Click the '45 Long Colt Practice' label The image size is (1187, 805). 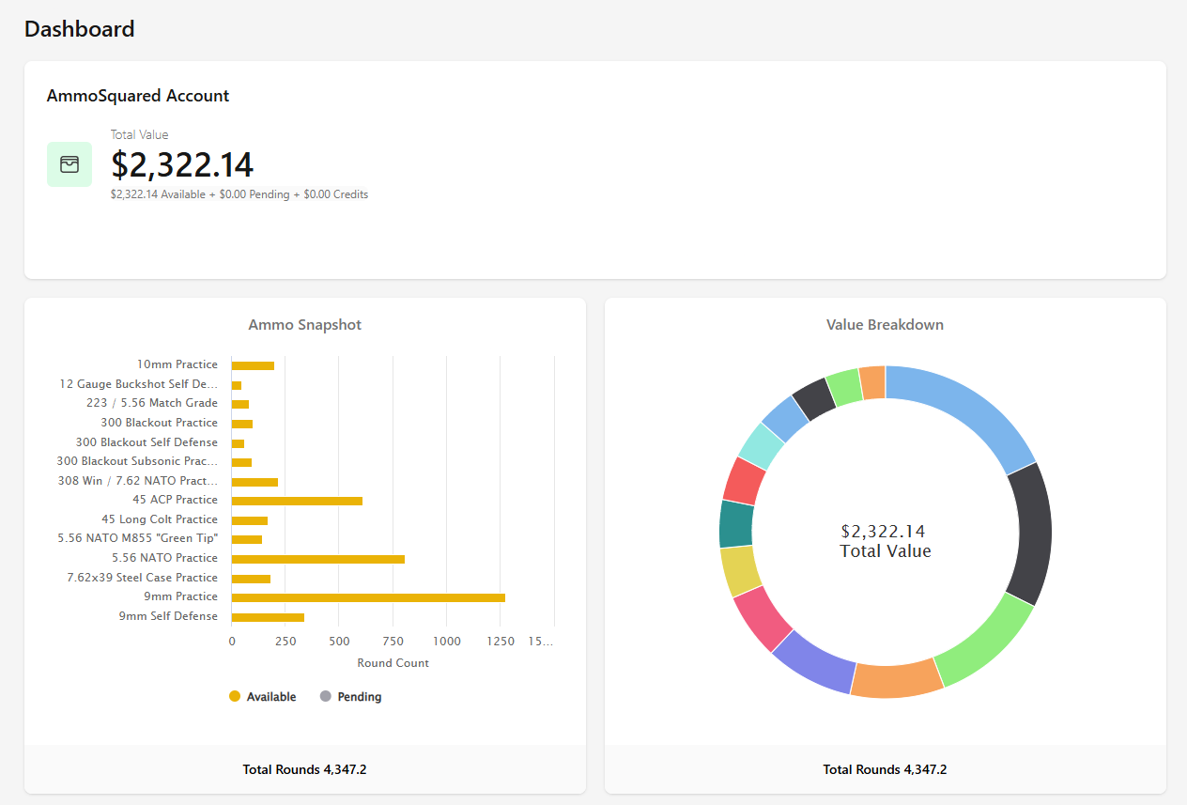[x=160, y=519]
